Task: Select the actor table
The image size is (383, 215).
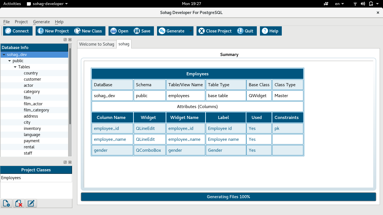Action: point(29,85)
